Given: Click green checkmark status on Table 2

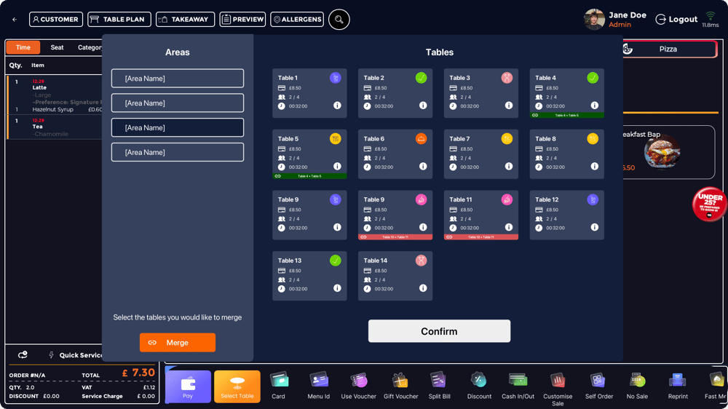Looking at the screenshot, I should pyautogui.click(x=421, y=78).
